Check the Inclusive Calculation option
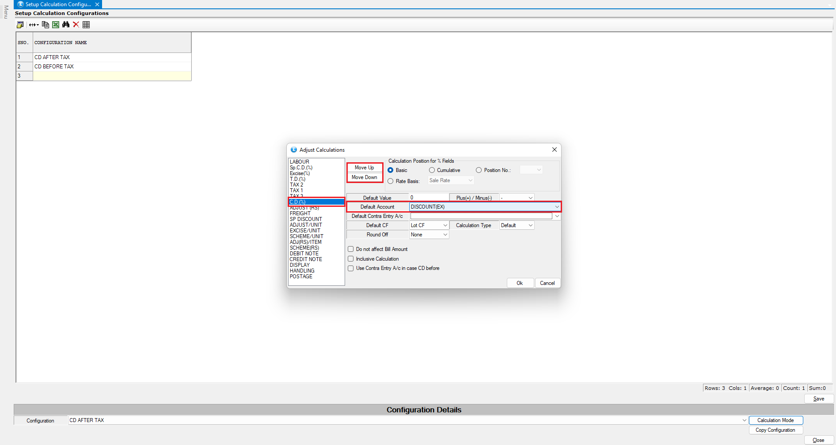 (351, 259)
